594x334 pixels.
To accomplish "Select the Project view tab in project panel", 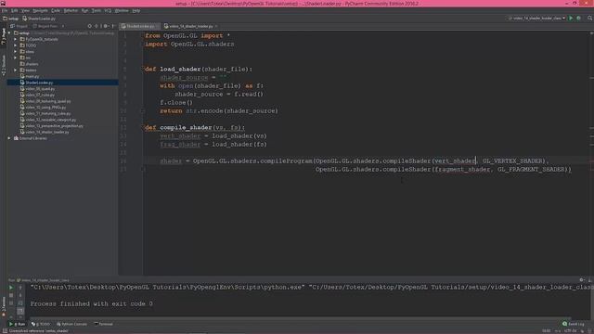I will (19, 26).
